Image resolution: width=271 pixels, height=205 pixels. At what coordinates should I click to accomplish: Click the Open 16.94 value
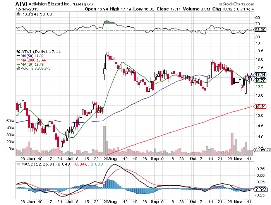coord(97,9)
